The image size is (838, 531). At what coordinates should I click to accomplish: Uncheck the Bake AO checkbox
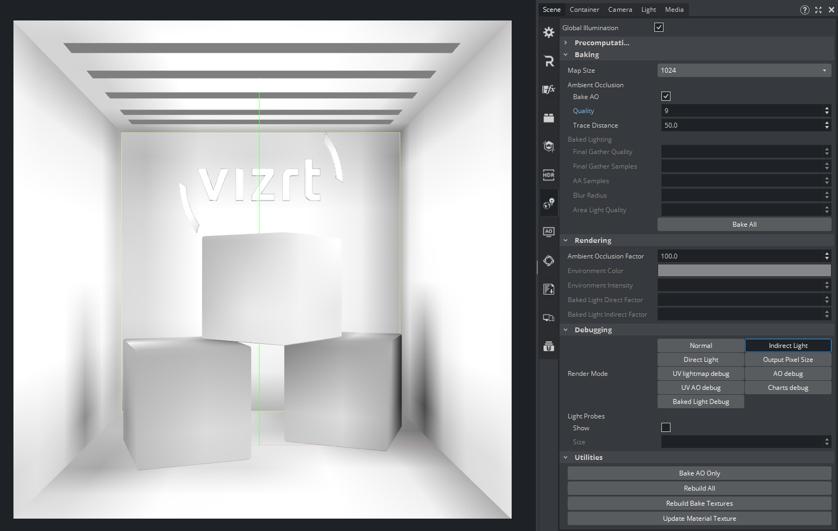666,96
